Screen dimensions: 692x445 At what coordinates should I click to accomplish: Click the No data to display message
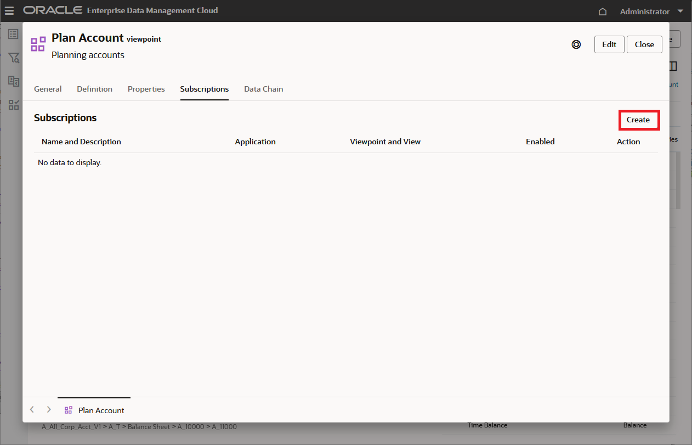(70, 163)
